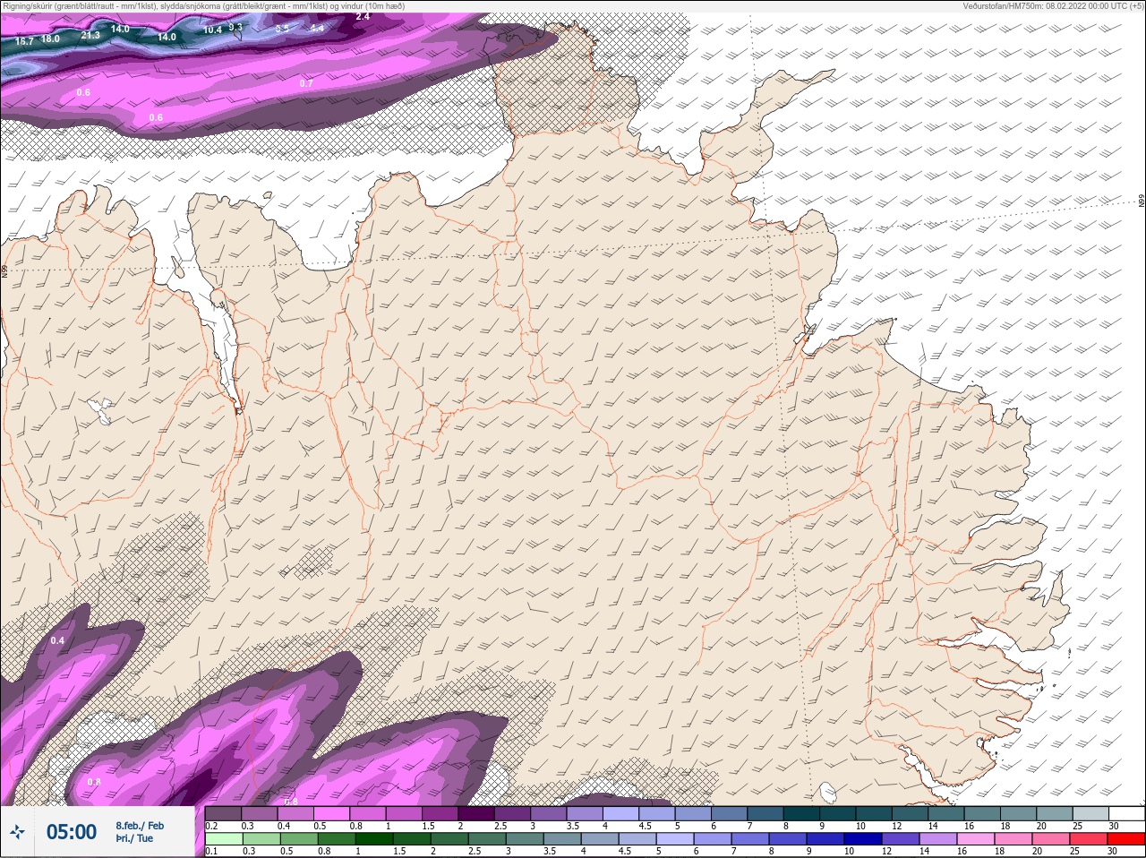
Task: Select lower legend swatch between 3 and 3.5
Action: 525,839
